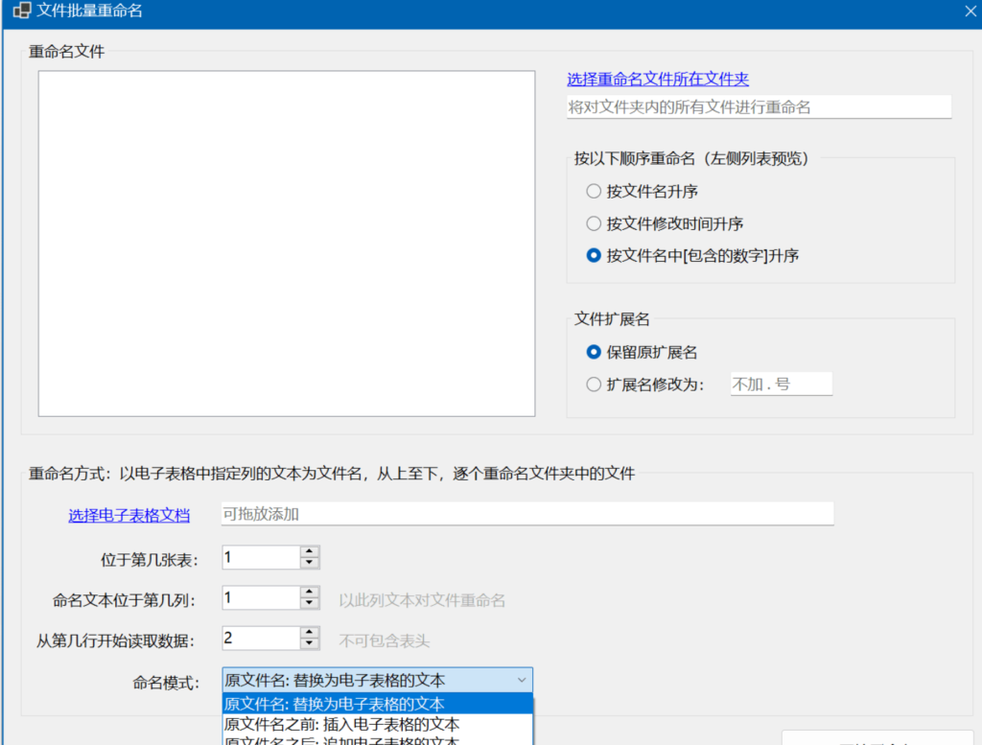Select 原文件名之前: 插入电子表格的文本 option
This screenshot has height=745, width=982.
coord(377,725)
